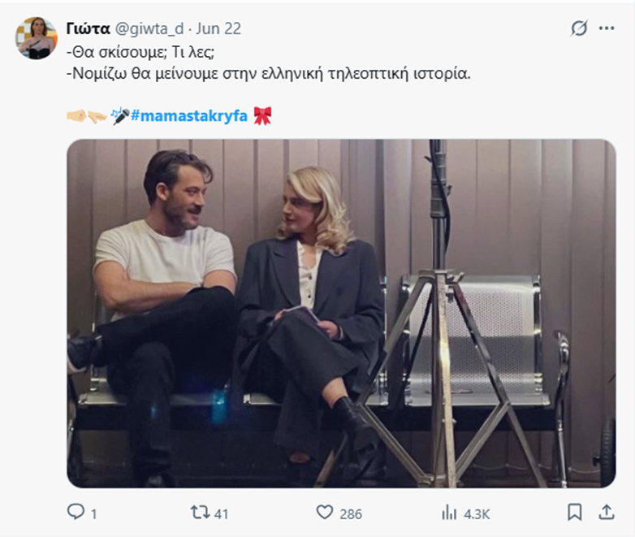This screenshot has width=635, height=537.
Task: Like the tweet with the heart icon
Action: (325, 513)
